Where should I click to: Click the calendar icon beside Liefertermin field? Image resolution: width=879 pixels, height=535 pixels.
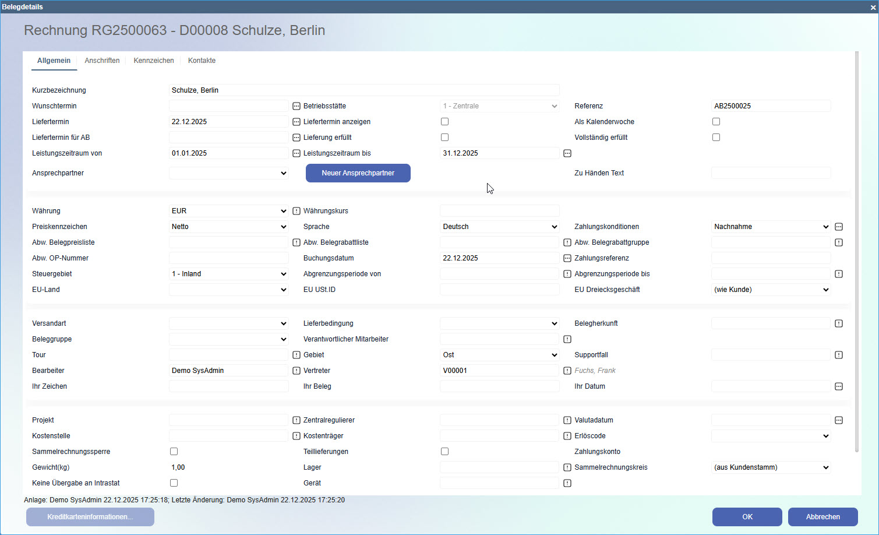tap(296, 122)
